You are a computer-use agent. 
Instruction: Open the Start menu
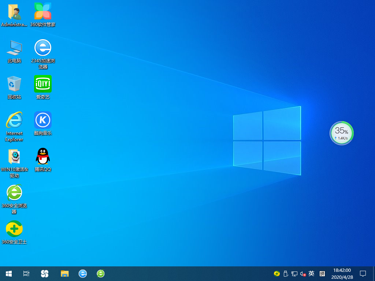tap(8, 273)
